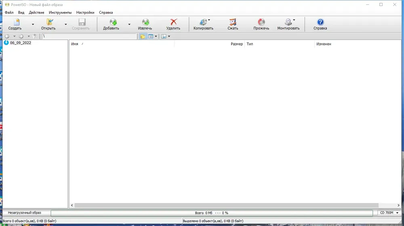This screenshot has height=226, width=404.
Task: Toggle the folder tree pane icon
Action: pyautogui.click(x=143, y=37)
